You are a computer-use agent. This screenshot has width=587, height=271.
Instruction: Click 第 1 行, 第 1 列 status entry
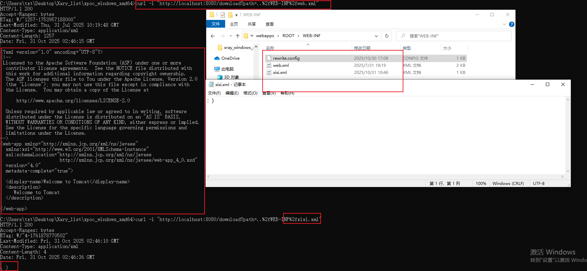[x=445, y=184]
